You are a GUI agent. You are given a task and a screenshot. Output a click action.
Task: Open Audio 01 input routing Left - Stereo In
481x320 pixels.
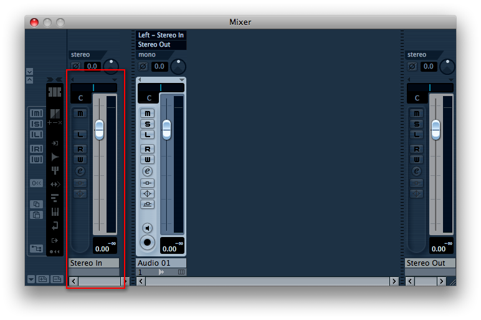click(161, 36)
